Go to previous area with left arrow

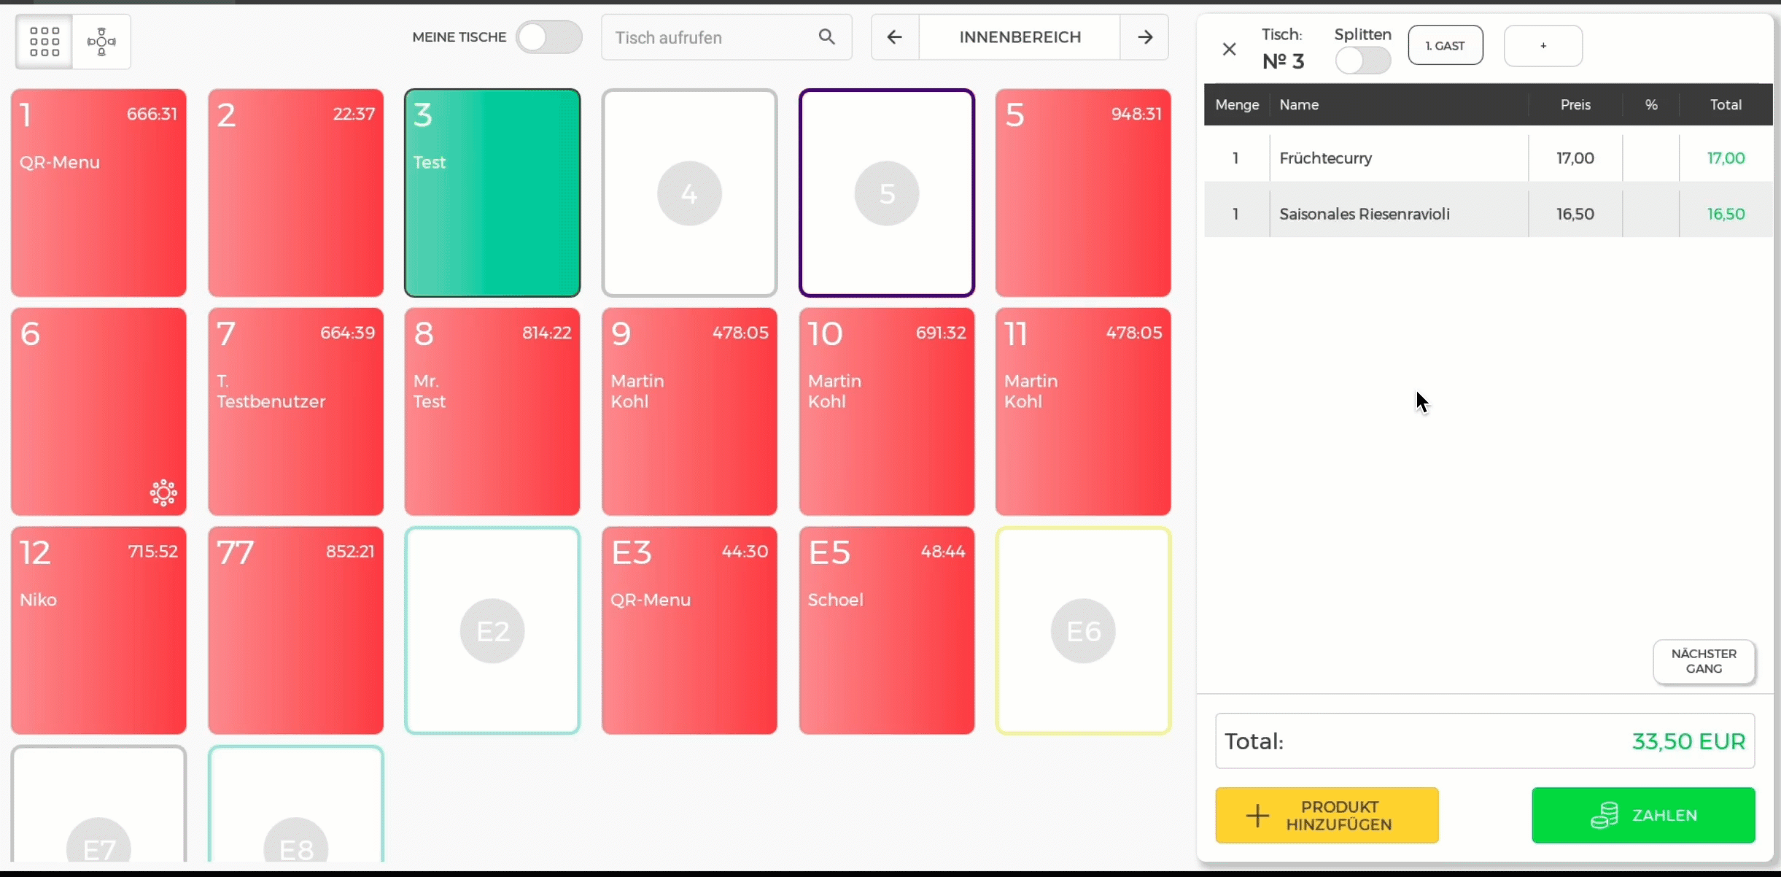tap(895, 37)
